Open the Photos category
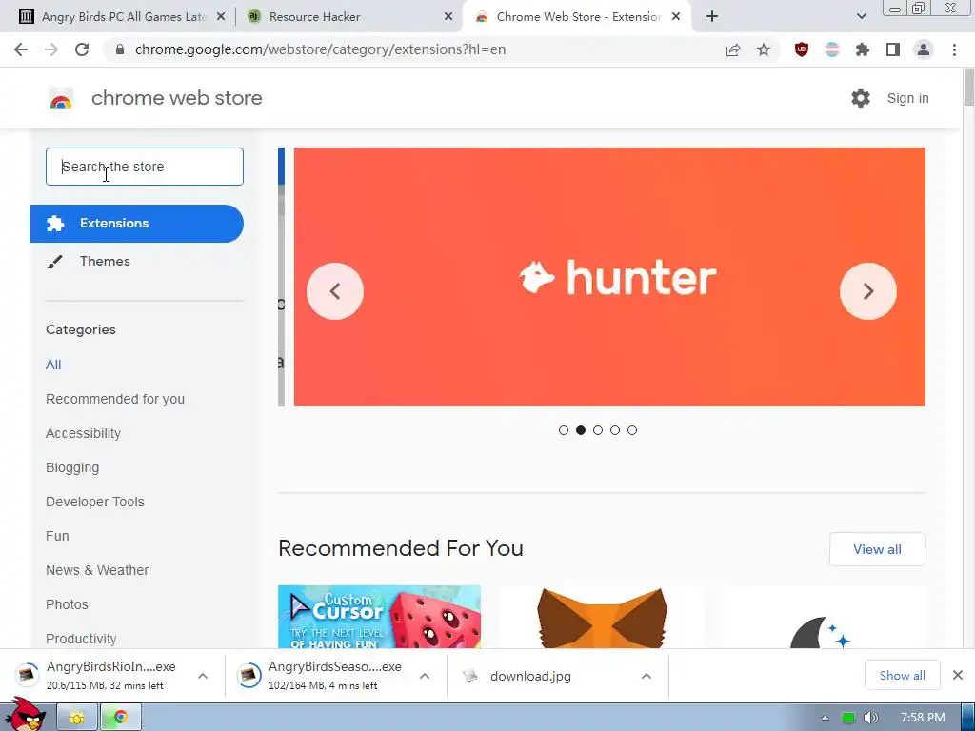 tap(68, 604)
